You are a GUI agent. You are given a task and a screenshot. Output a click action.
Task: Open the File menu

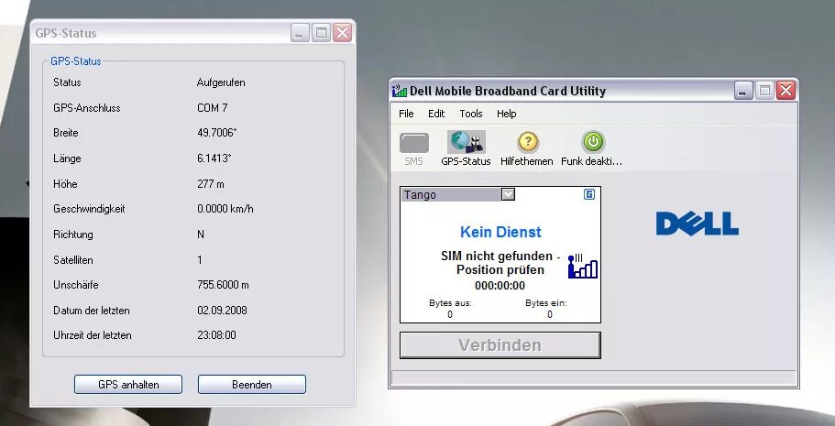point(406,114)
